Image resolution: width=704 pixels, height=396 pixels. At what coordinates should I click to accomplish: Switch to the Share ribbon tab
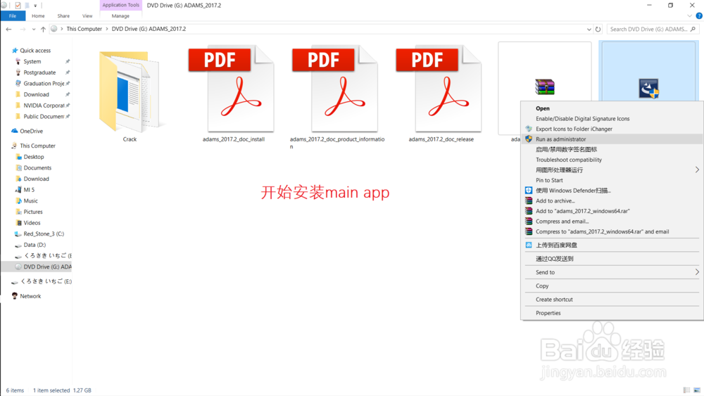click(63, 15)
